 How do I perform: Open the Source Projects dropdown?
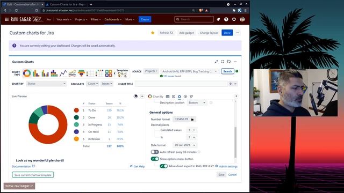[x=151, y=71]
